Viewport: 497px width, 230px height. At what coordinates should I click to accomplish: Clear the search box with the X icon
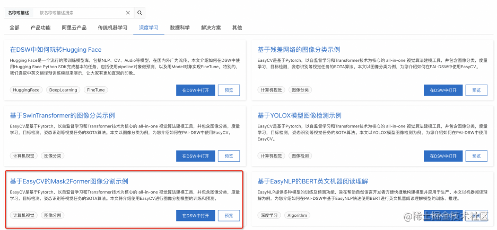(x=128, y=13)
